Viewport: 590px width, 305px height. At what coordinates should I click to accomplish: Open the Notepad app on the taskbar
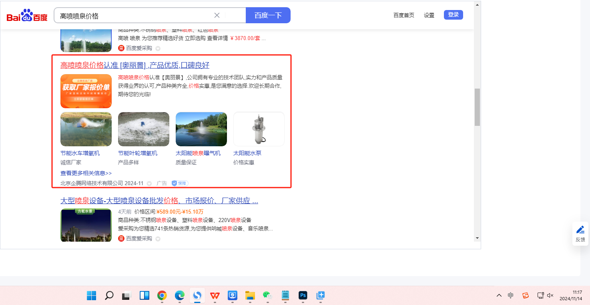[285, 296]
